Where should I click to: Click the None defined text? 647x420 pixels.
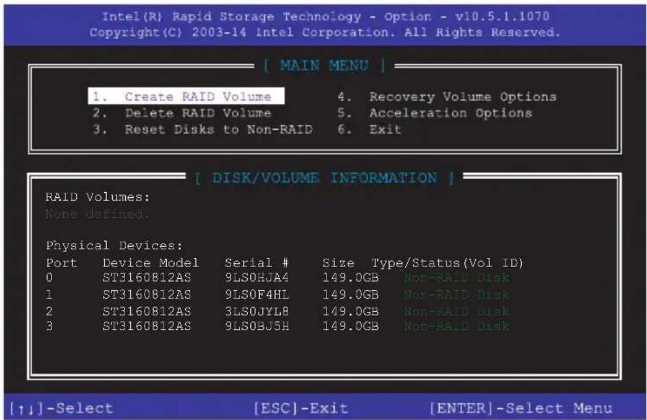tap(96, 214)
